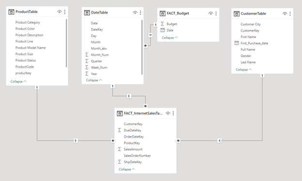The height and width of the screenshot is (181, 302).
Task: Click sigma icon beside Month_Num
Action: (87, 55)
